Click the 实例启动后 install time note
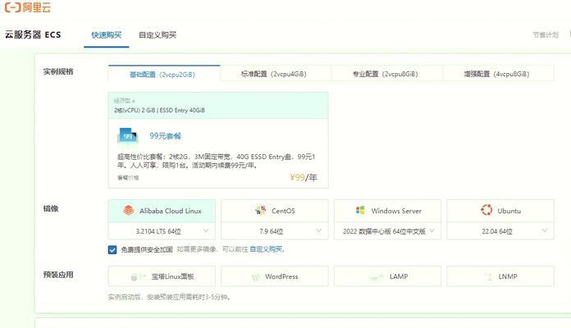 click(169, 297)
